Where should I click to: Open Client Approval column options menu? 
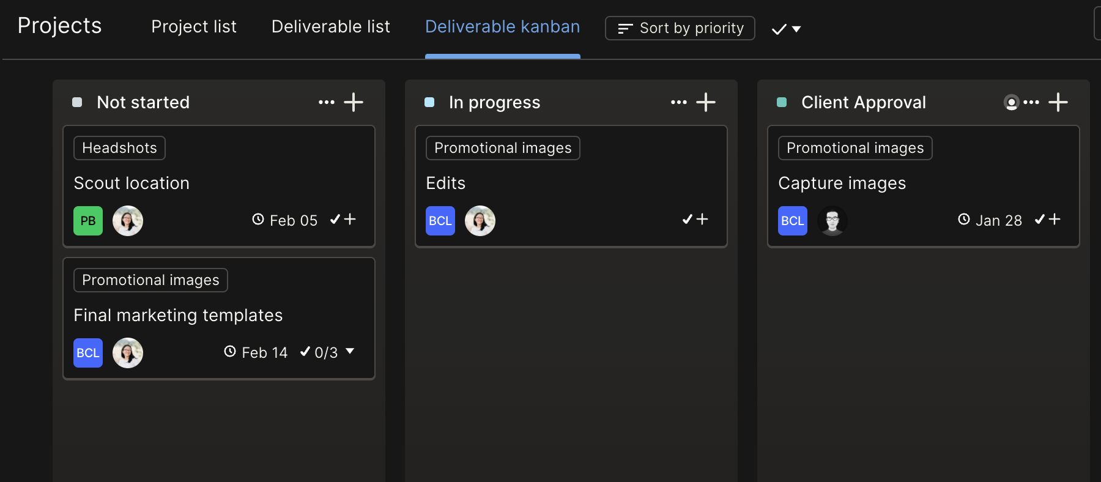1031,102
